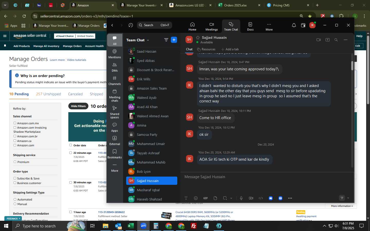Open send options dropdown arrow
370x231 pixels.
(x=348, y=198)
